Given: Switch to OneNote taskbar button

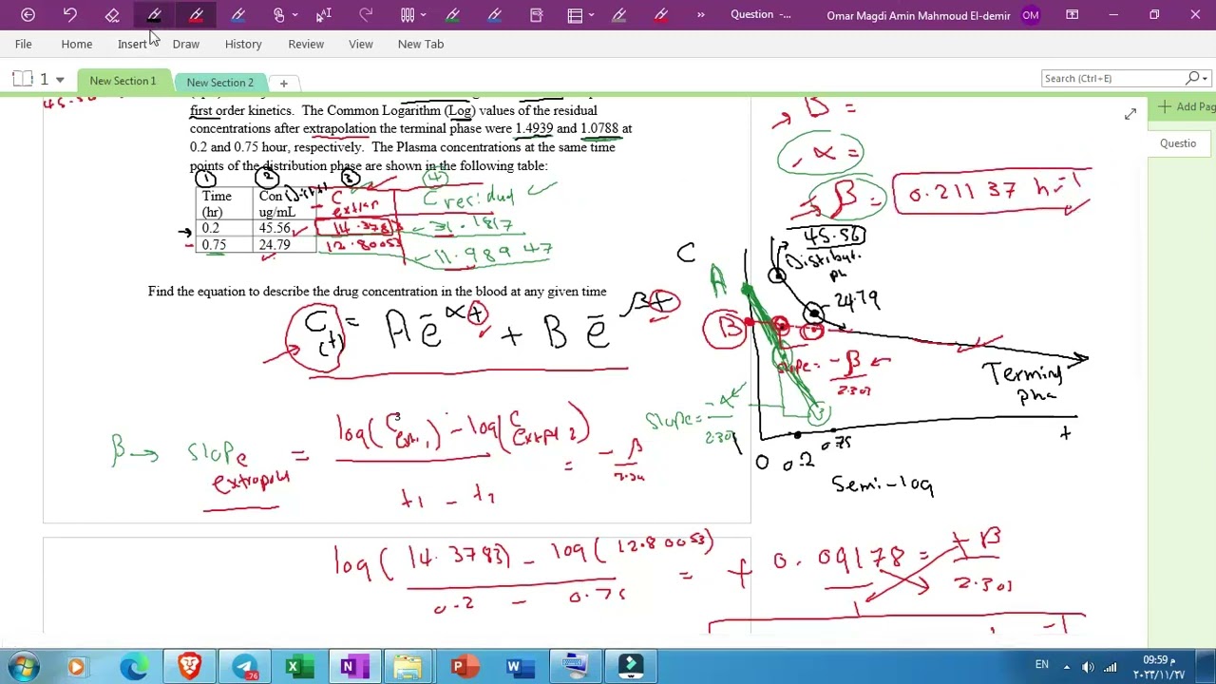Looking at the screenshot, I should click(354, 667).
